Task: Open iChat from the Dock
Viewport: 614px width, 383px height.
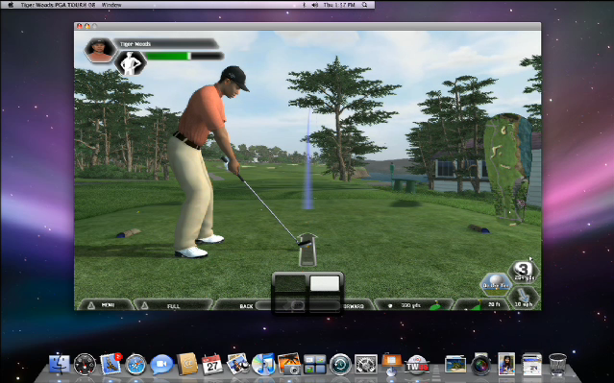Action: [161, 365]
